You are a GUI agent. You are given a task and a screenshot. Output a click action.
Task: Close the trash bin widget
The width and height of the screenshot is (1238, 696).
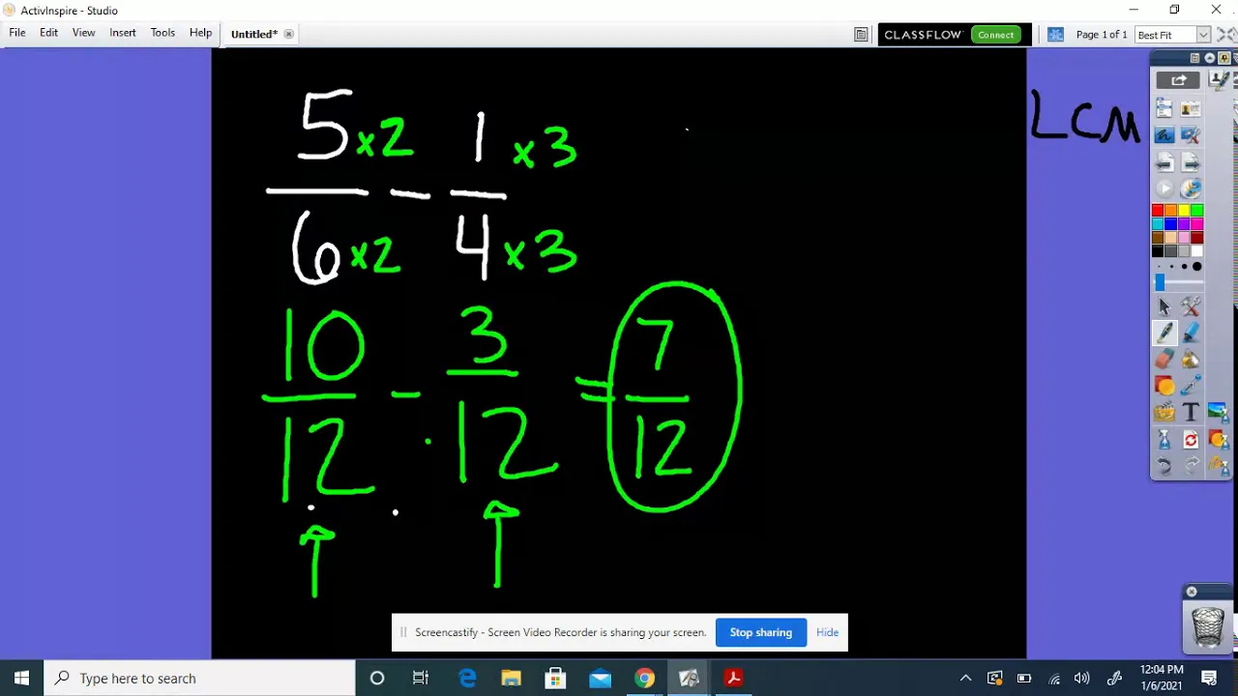coord(1192,592)
